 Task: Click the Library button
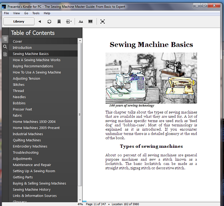pos(19,22)
